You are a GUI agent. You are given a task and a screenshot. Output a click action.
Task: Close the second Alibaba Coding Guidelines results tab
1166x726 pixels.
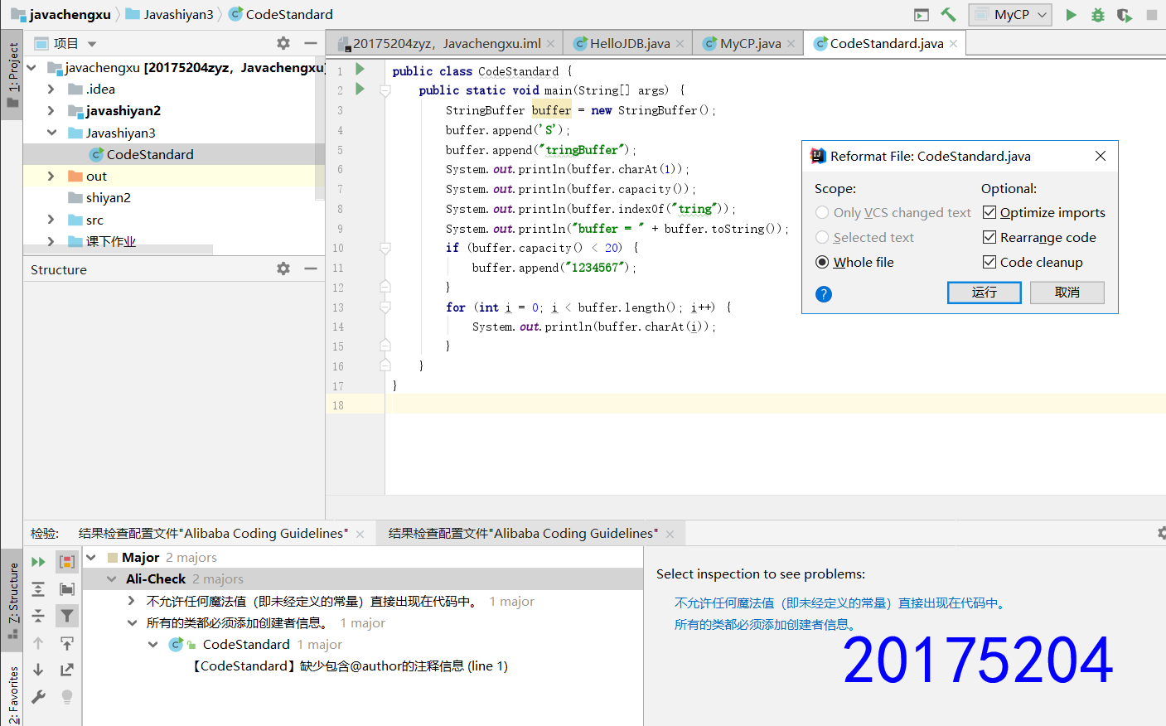coord(670,534)
